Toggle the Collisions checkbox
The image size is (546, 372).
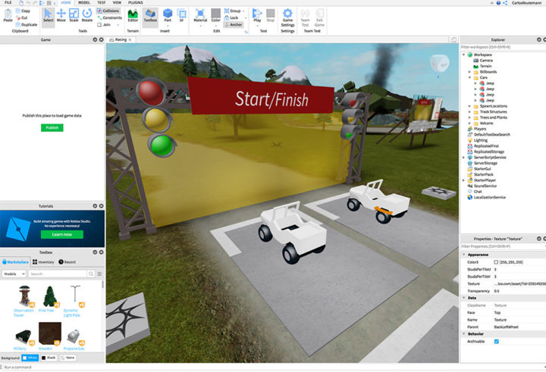pos(99,11)
